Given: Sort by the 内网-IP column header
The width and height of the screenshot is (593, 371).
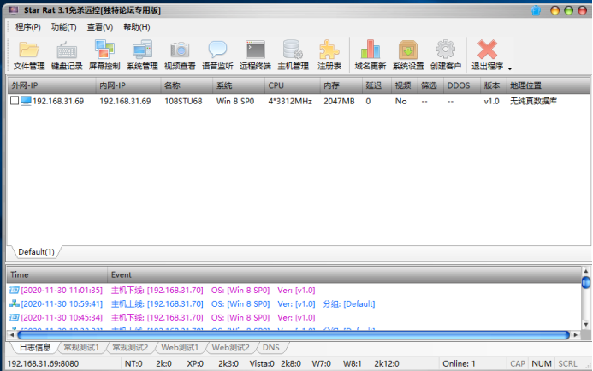Looking at the screenshot, I should point(128,85).
